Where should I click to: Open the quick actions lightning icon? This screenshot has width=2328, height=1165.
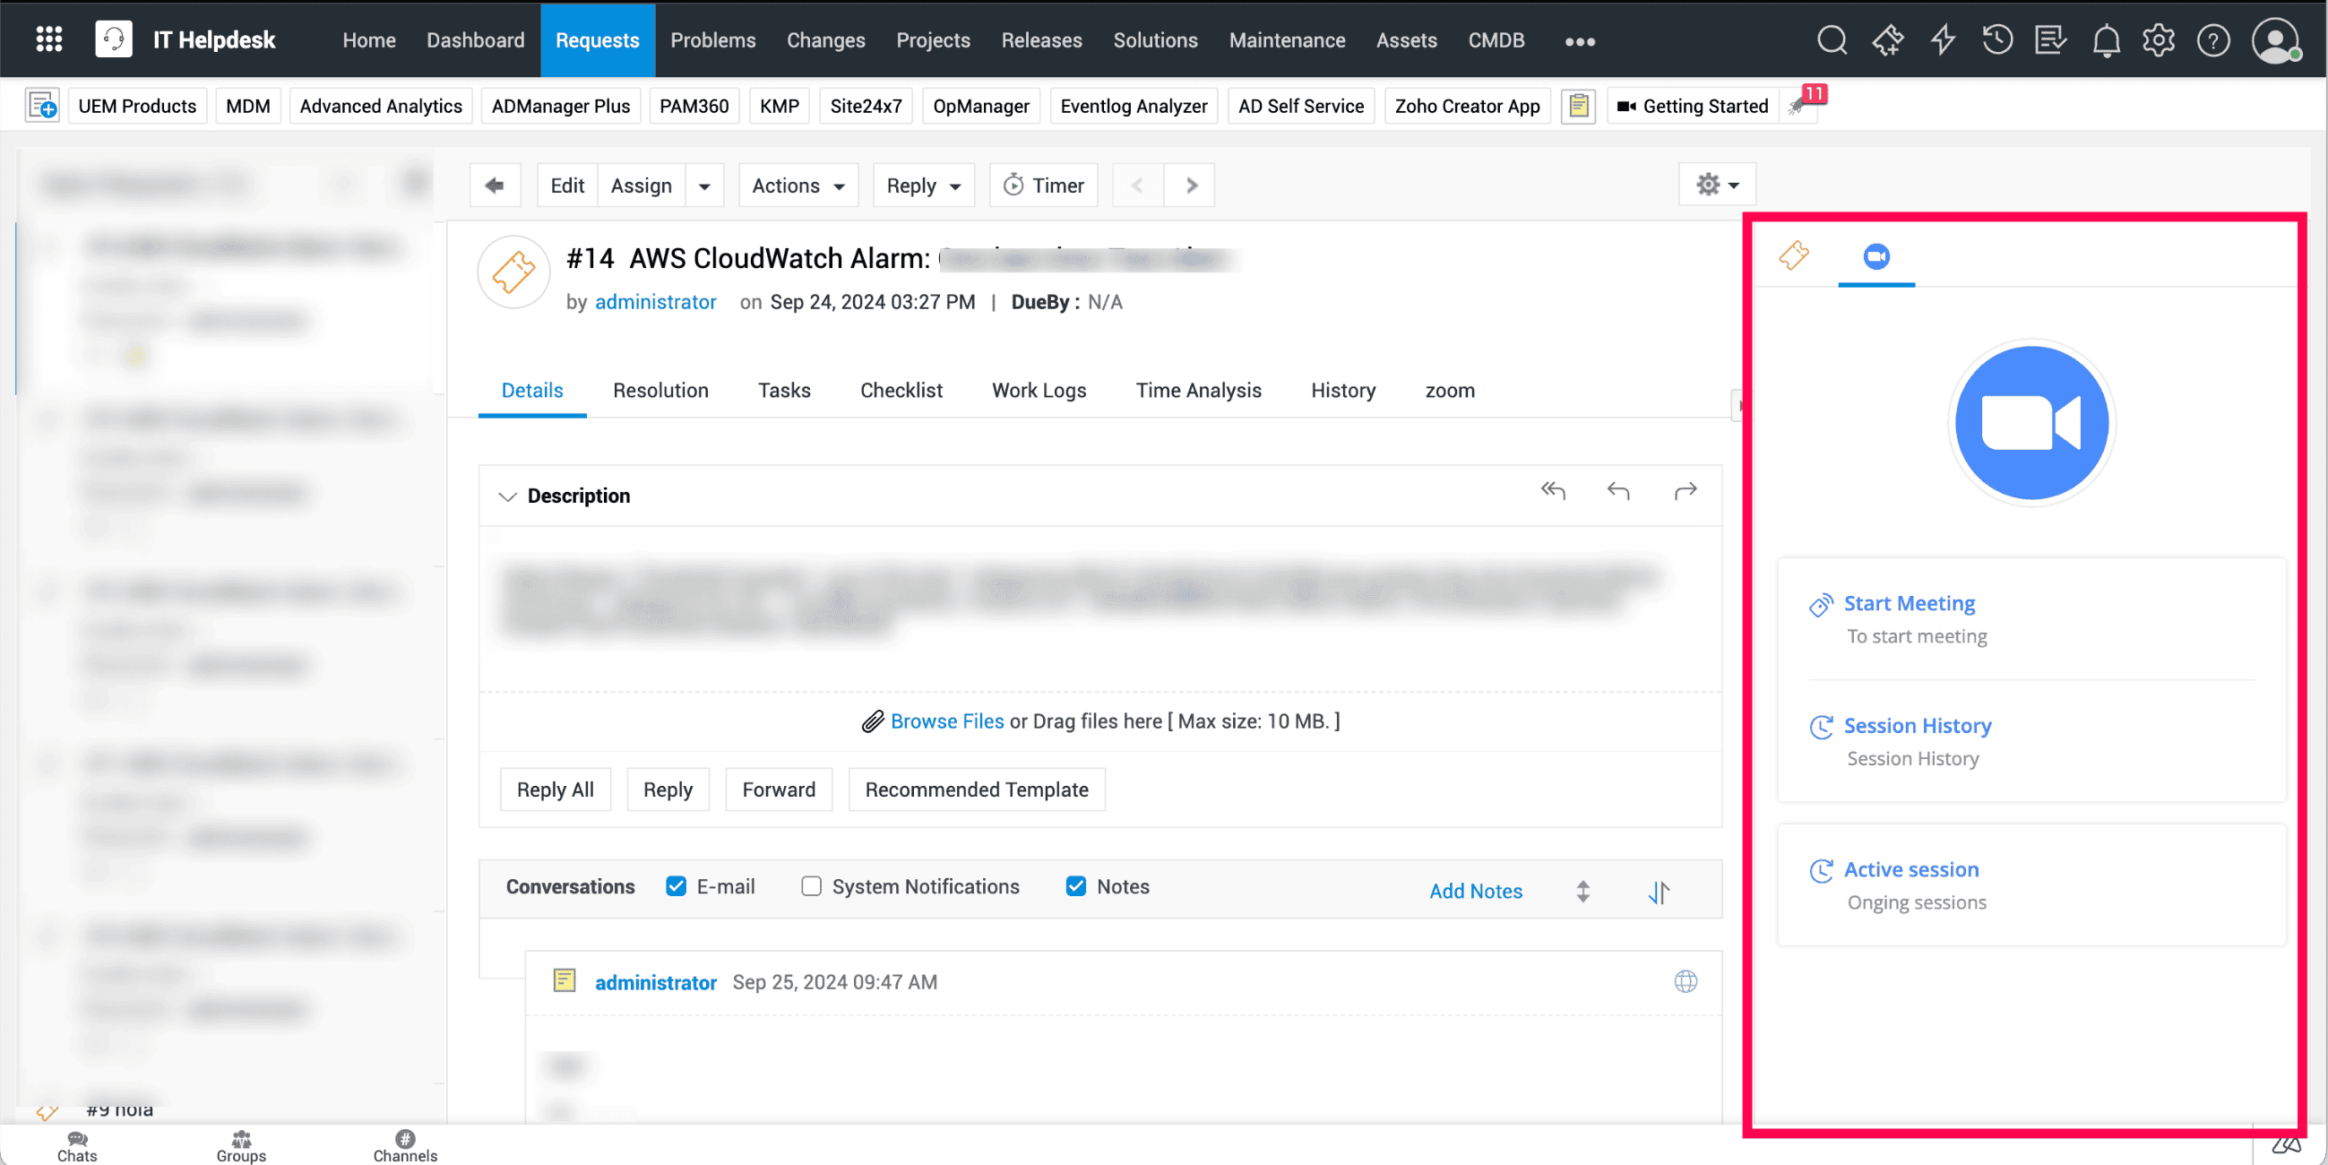pos(1942,39)
